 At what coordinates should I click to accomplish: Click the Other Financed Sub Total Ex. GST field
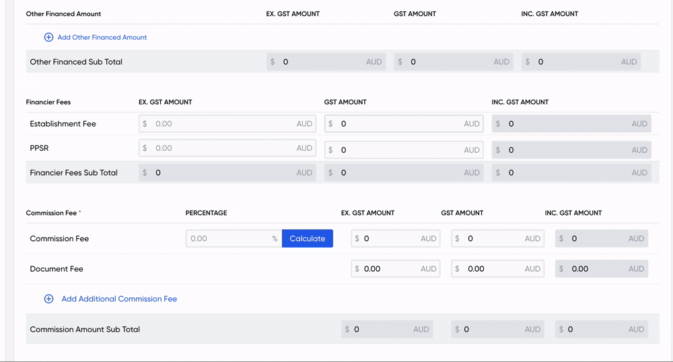coord(323,62)
